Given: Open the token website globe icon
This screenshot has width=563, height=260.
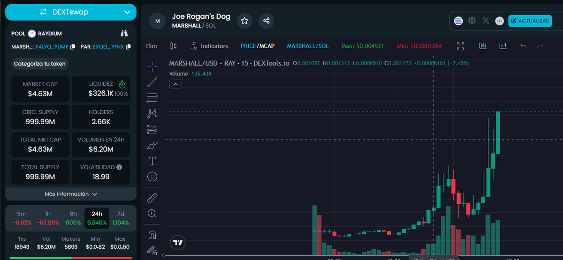Looking at the screenshot, I should (x=472, y=21).
